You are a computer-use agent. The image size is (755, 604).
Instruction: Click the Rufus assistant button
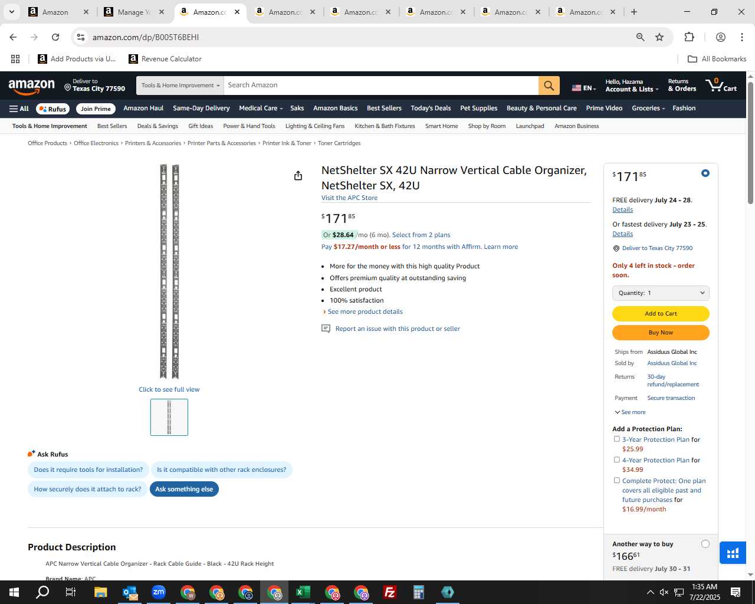coord(52,109)
